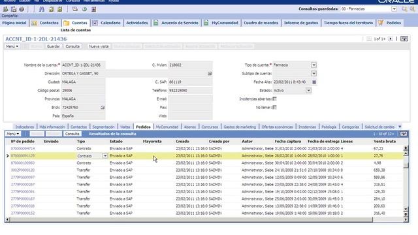Image resolution: width=418 pixels, height=235 pixels.
Task: Open the Incidencias view tab
Action: 307,127
